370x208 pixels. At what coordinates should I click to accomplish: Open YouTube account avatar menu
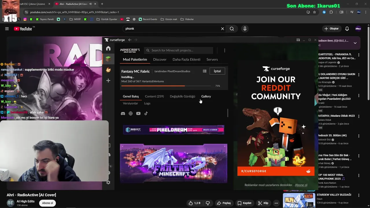pos(358,29)
